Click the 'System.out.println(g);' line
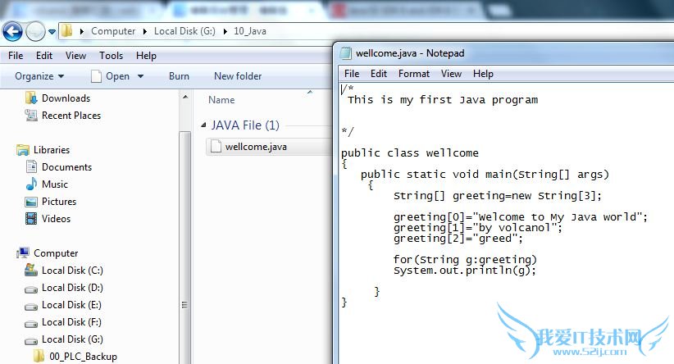 (x=465, y=271)
